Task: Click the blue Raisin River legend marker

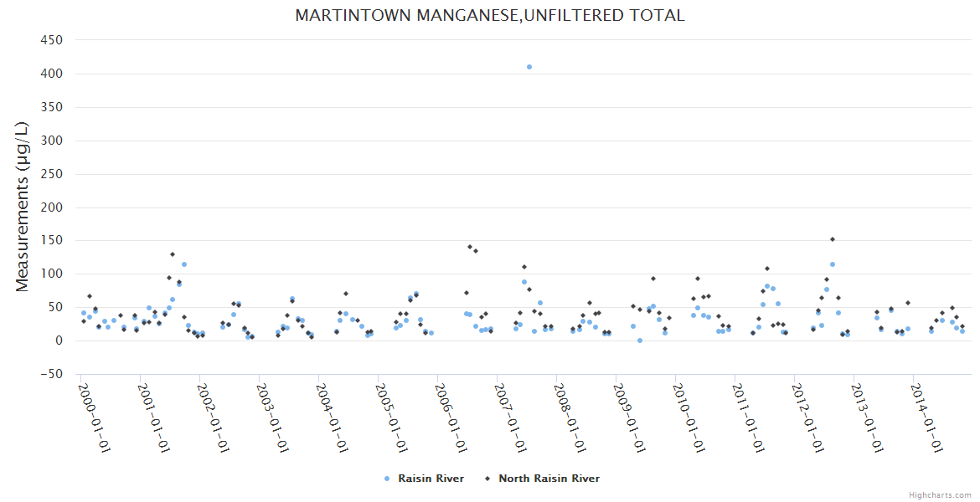Action: tap(386, 479)
